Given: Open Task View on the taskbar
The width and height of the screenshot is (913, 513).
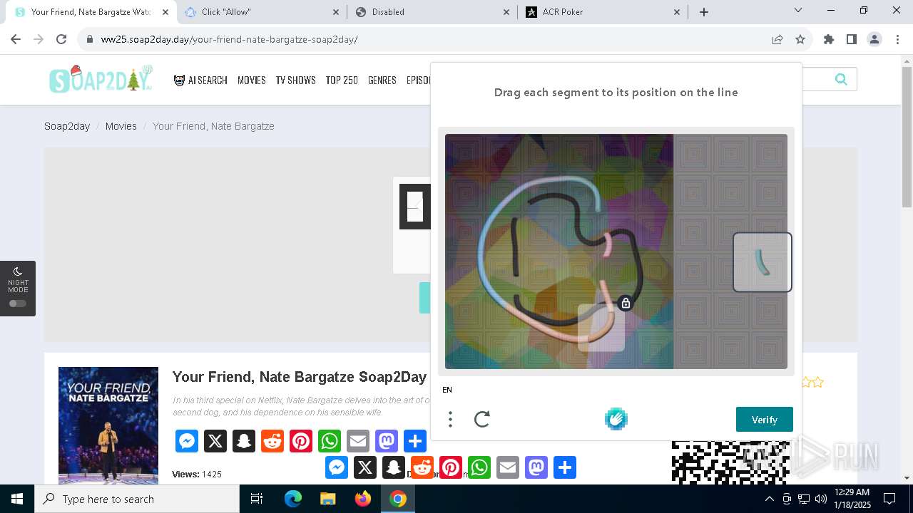Looking at the screenshot, I should 257,499.
